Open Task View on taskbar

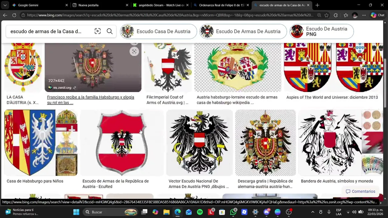tap(145, 212)
